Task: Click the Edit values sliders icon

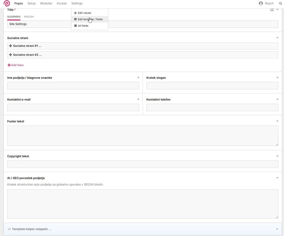Action: coord(75,13)
